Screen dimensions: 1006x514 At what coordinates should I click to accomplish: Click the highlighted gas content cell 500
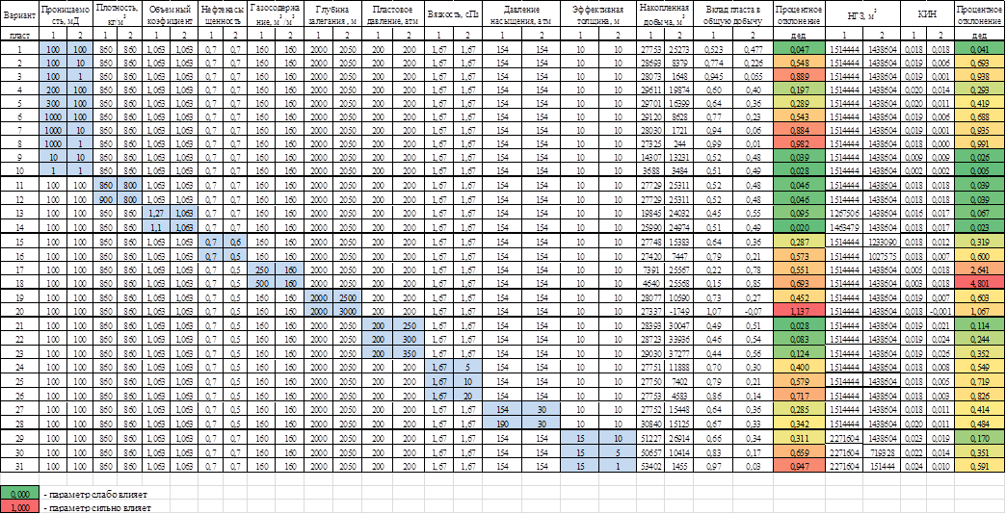(260, 281)
